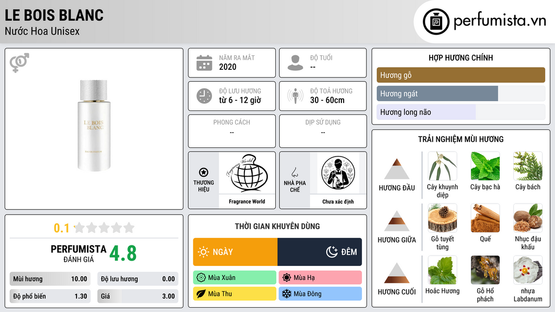The image size is (555, 312).
Task: Click the Hương giữa pyramid icon
Action: (x=397, y=221)
